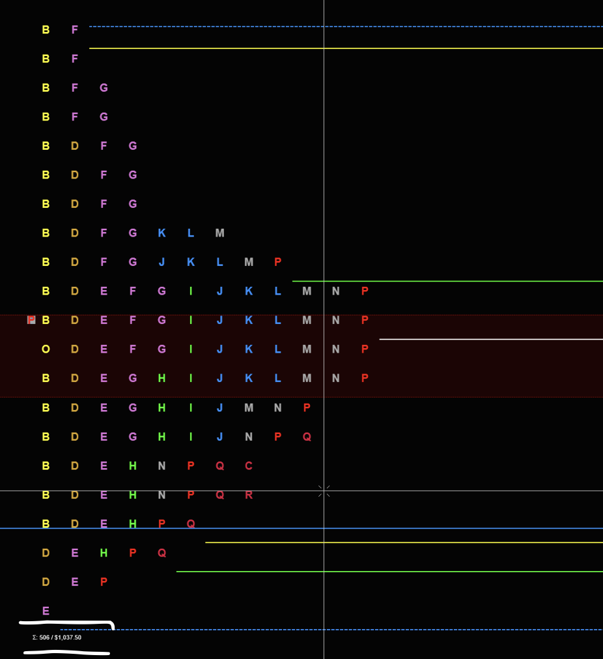This screenshot has width=603, height=659.
Task: Click the white horizontal line inside the shaded band
Action: point(488,339)
